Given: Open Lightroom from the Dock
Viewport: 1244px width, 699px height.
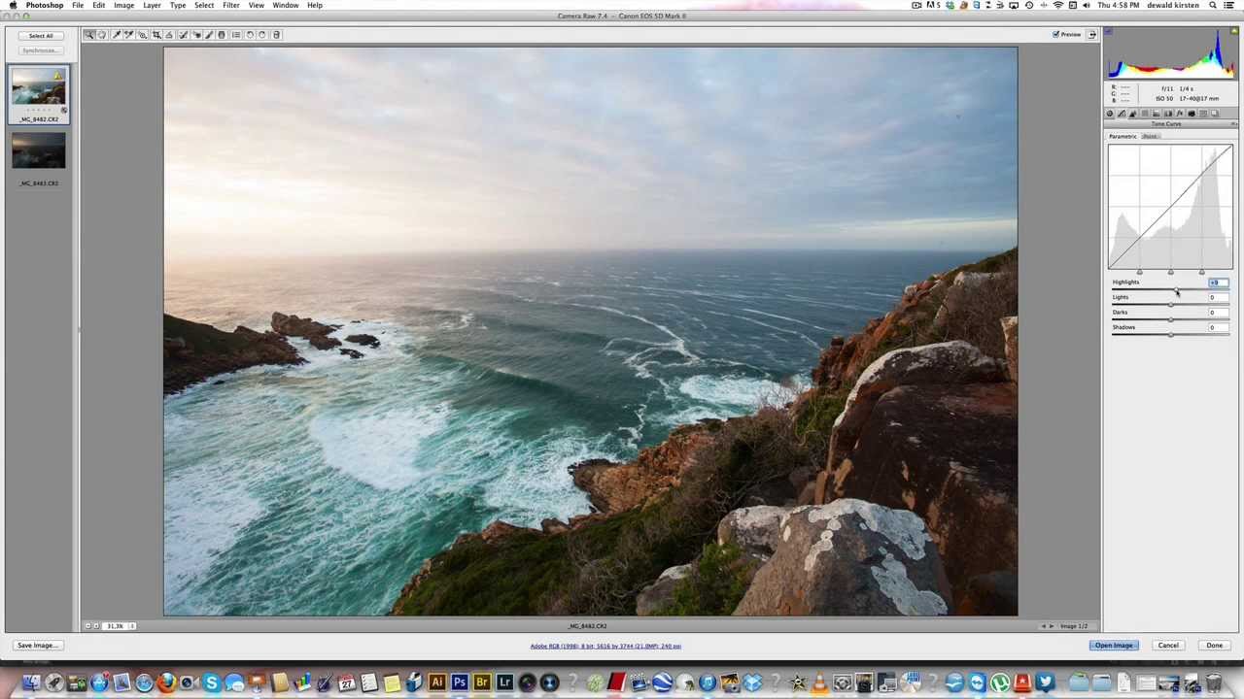Looking at the screenshot, I should pyautogui.click(x=504, y=682).
